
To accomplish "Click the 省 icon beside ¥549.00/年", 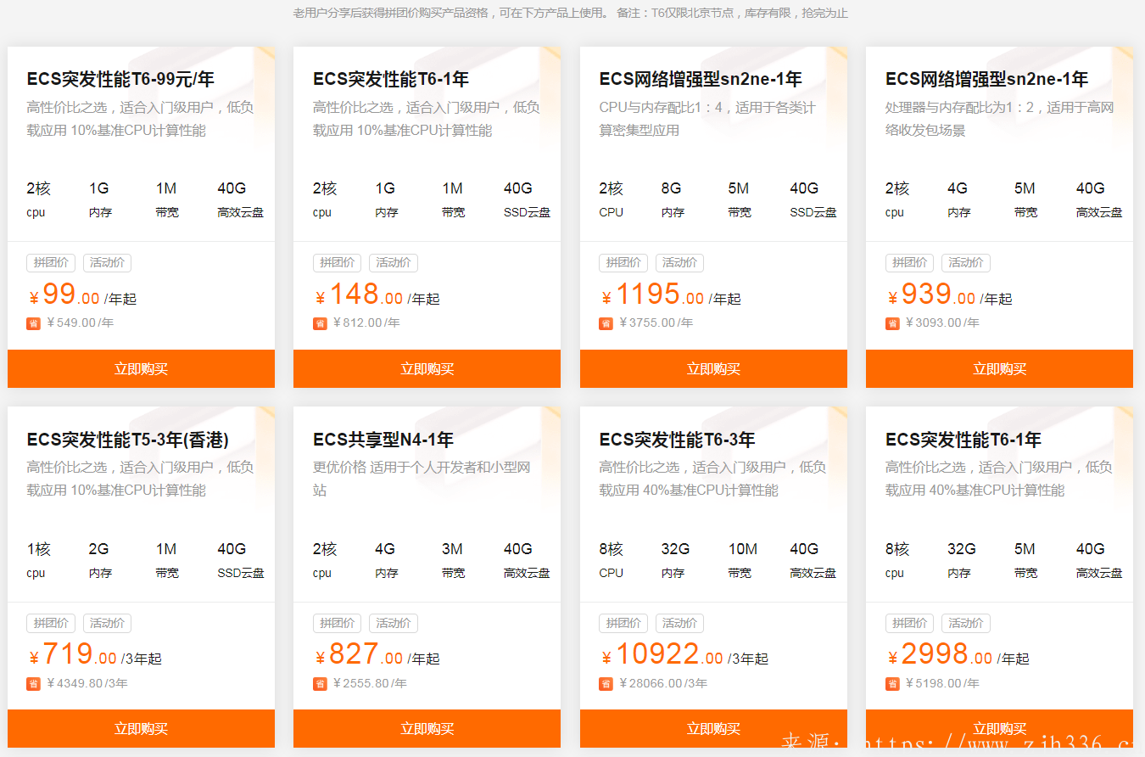I will [34, 323].
